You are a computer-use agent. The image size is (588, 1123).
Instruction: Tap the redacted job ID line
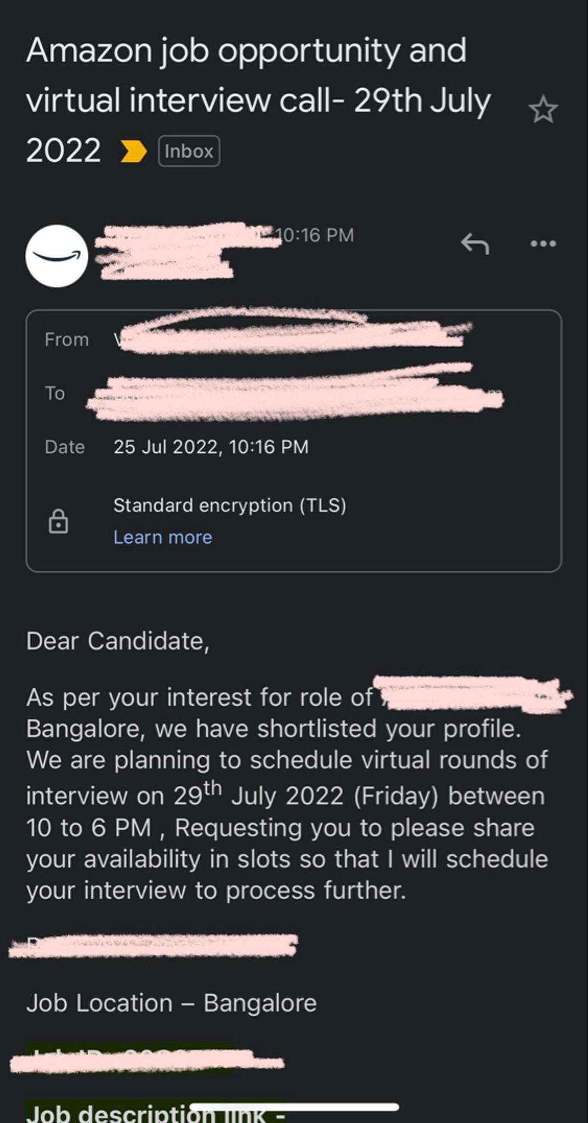point(147,1058)
